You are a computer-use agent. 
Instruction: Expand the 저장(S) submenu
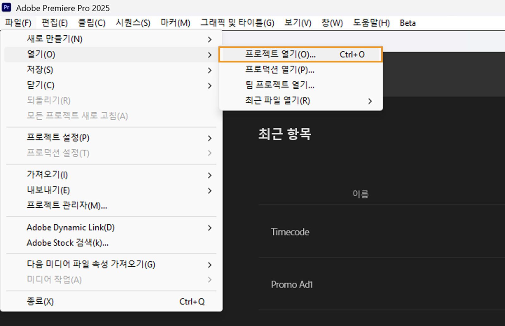coord(110,70)
